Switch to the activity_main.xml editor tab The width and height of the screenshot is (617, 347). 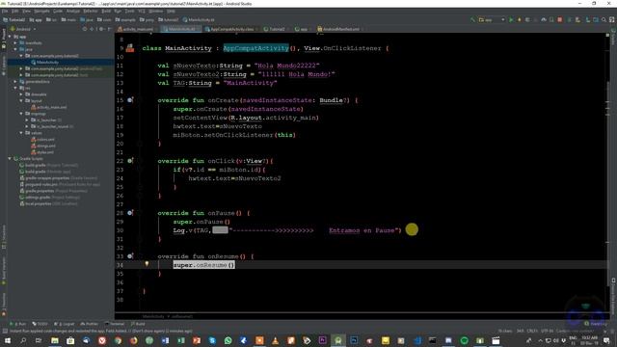point(136,29)
